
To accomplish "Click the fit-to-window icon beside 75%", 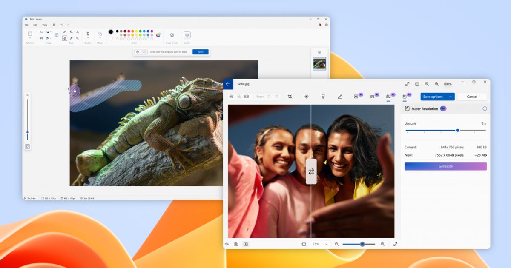I will tap(304, 244).
